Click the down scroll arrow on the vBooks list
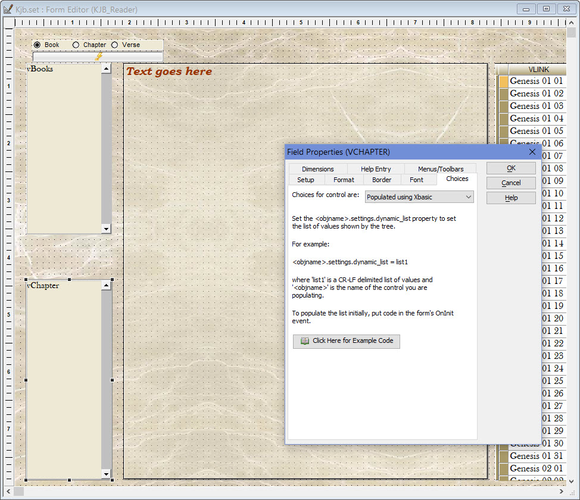The image size is (580, 500). click(107, 228)
